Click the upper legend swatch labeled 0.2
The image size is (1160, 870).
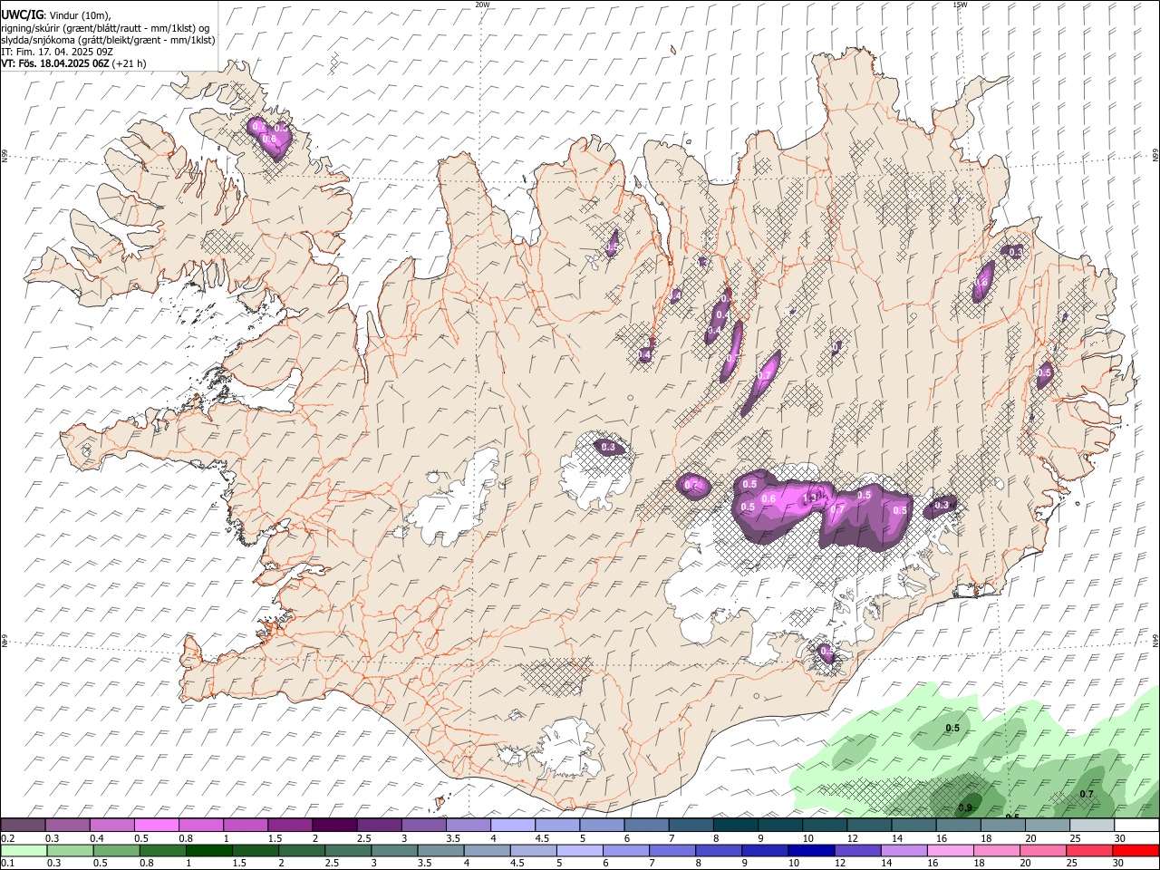tap(24, 825)
